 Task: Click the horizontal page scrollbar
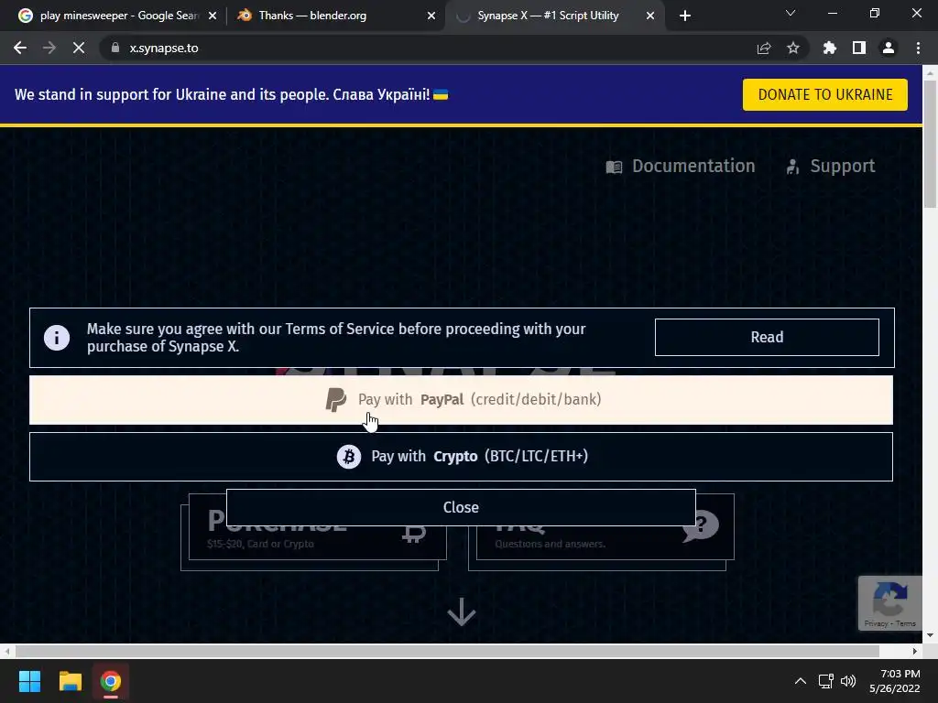tap(447, 651)
